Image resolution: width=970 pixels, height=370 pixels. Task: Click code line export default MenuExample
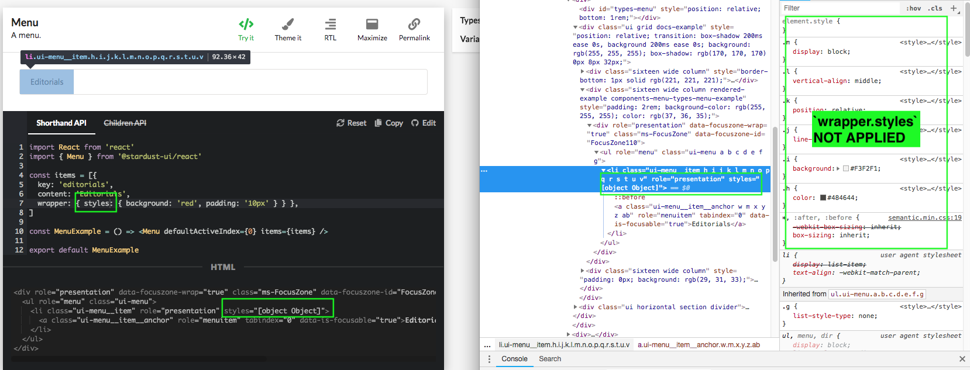point(84,250)
